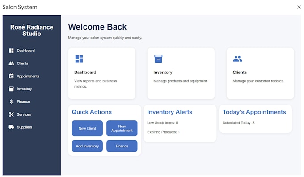The height and width of the screenshot is (177, 304).
Task: Click the New Appointment button
Action: click(122, 128)
